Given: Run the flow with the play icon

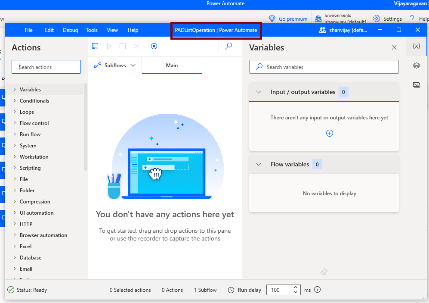Looking at the screenshot, I should pyautogui.click(x=109, y=46).
